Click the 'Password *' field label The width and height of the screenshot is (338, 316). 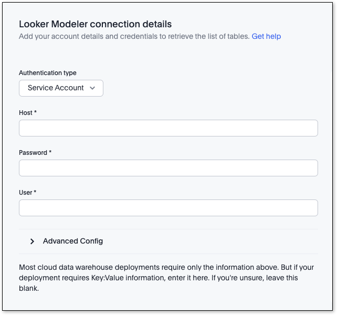pyautogui.click(x=33, y=153)
